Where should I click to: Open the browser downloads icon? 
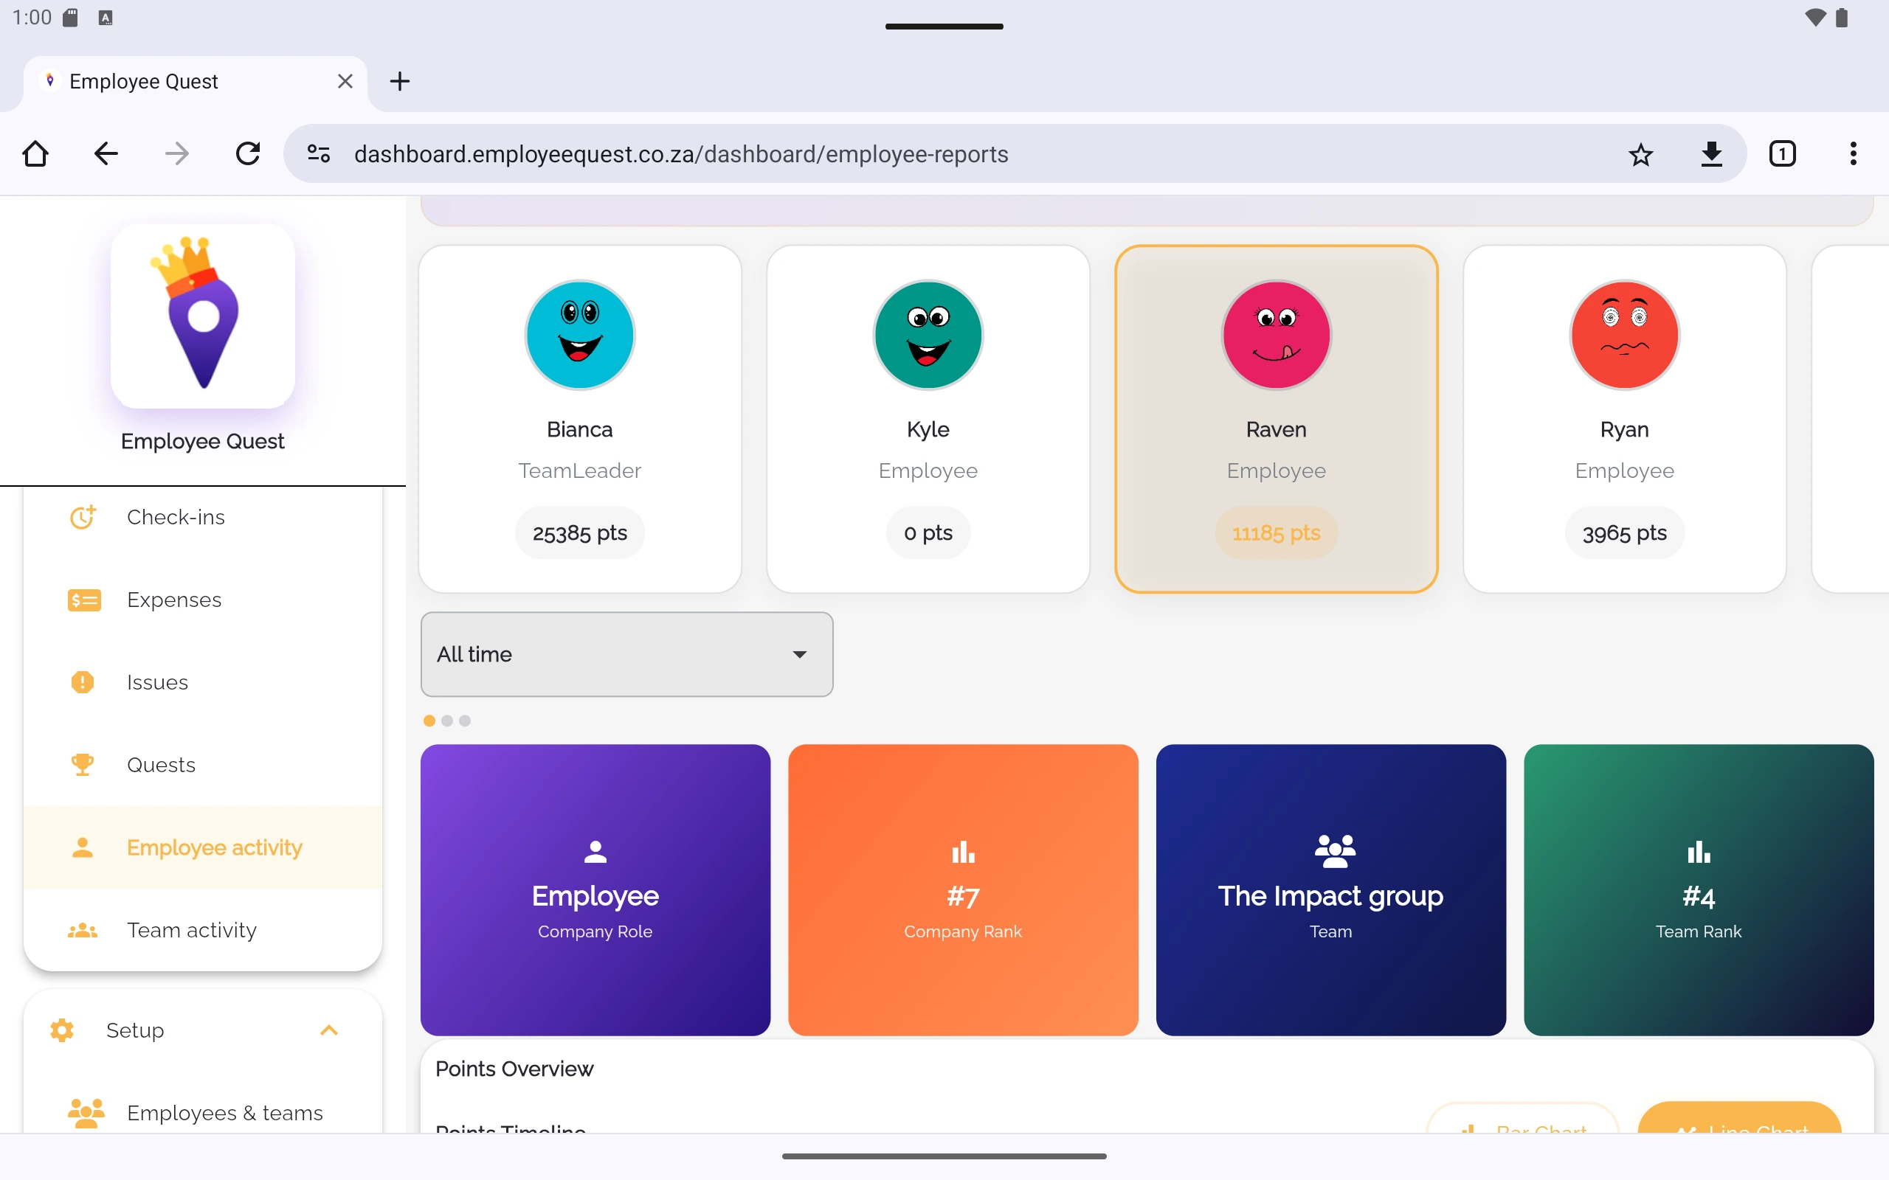[1712, 153]
